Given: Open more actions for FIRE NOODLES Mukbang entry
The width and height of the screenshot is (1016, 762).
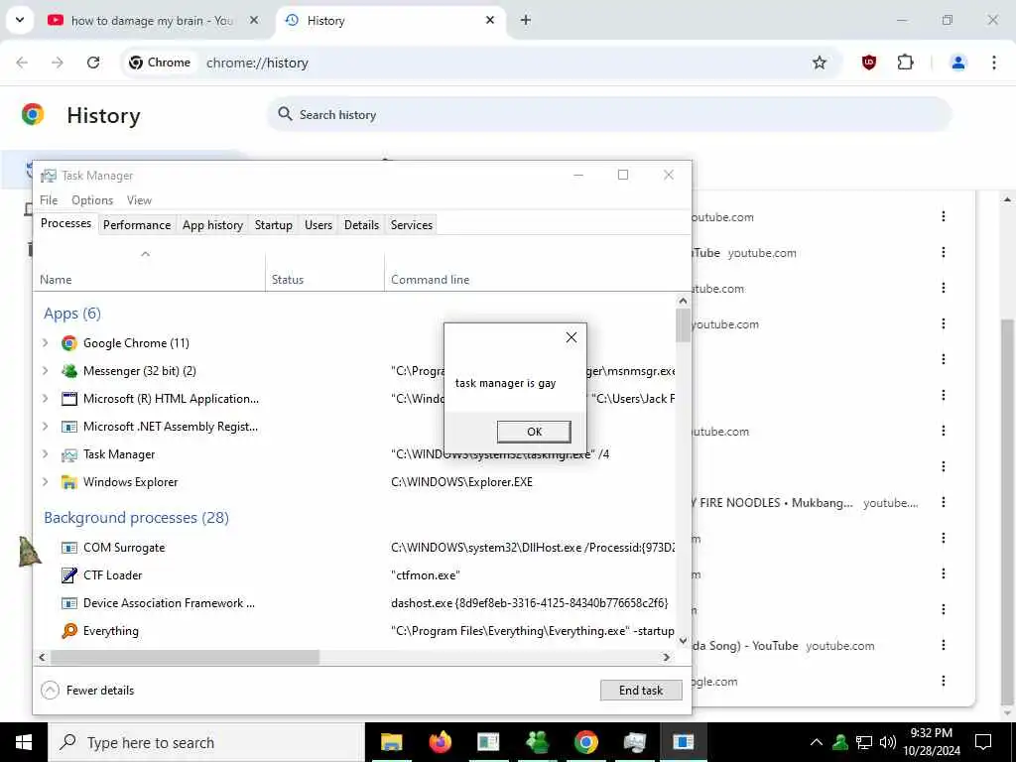Looking at the screenshot, I should pos(944,502).
